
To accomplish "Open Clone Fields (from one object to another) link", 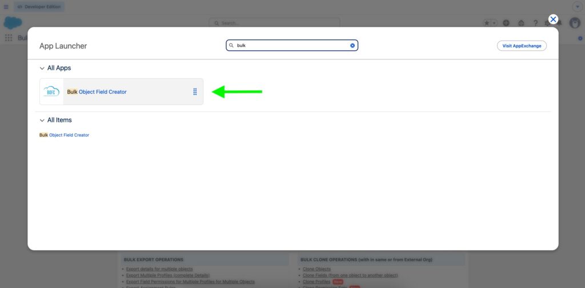I will 350,275.
